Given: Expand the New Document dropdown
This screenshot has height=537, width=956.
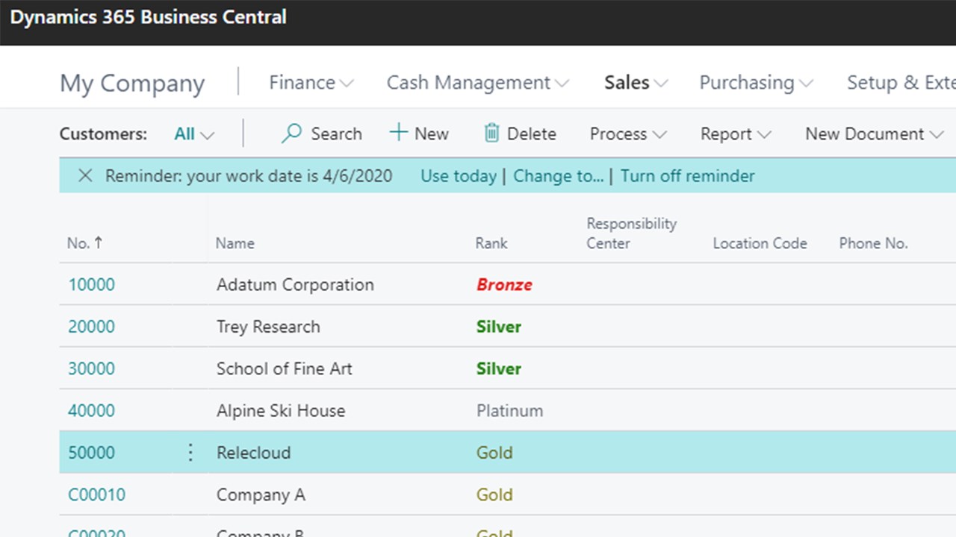Looking at the screenshot, I should 874,134.
